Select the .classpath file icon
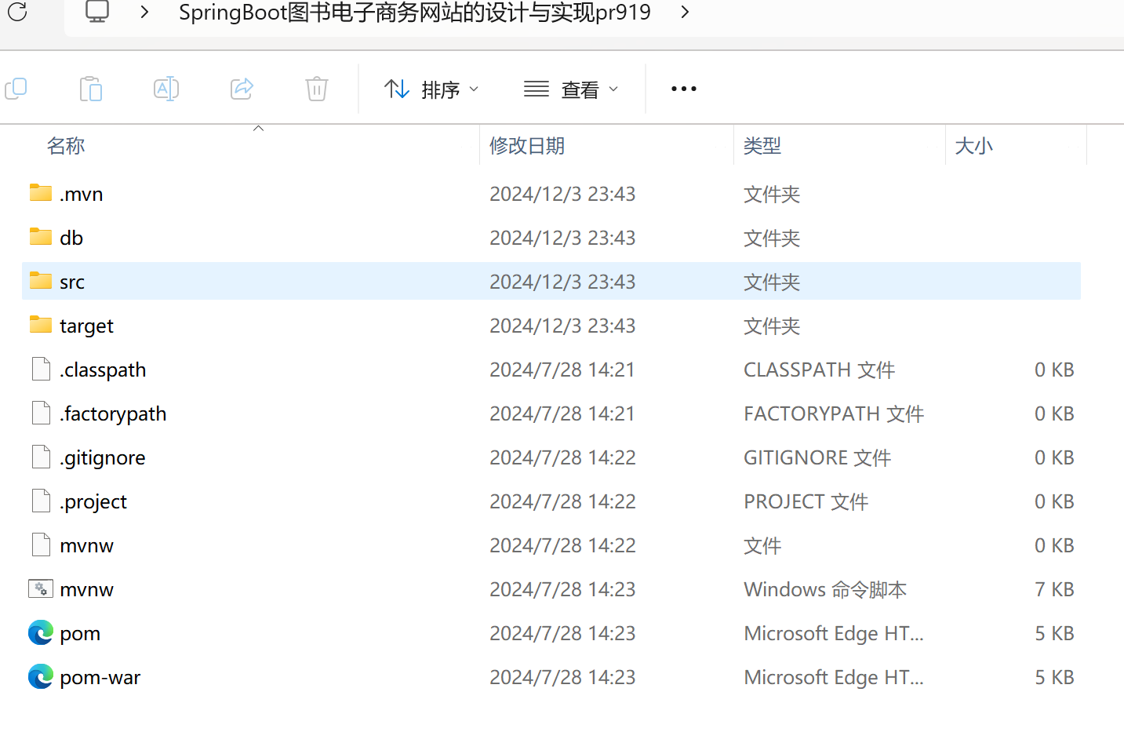Screen dimensions: 1124x743 (41, 369)
